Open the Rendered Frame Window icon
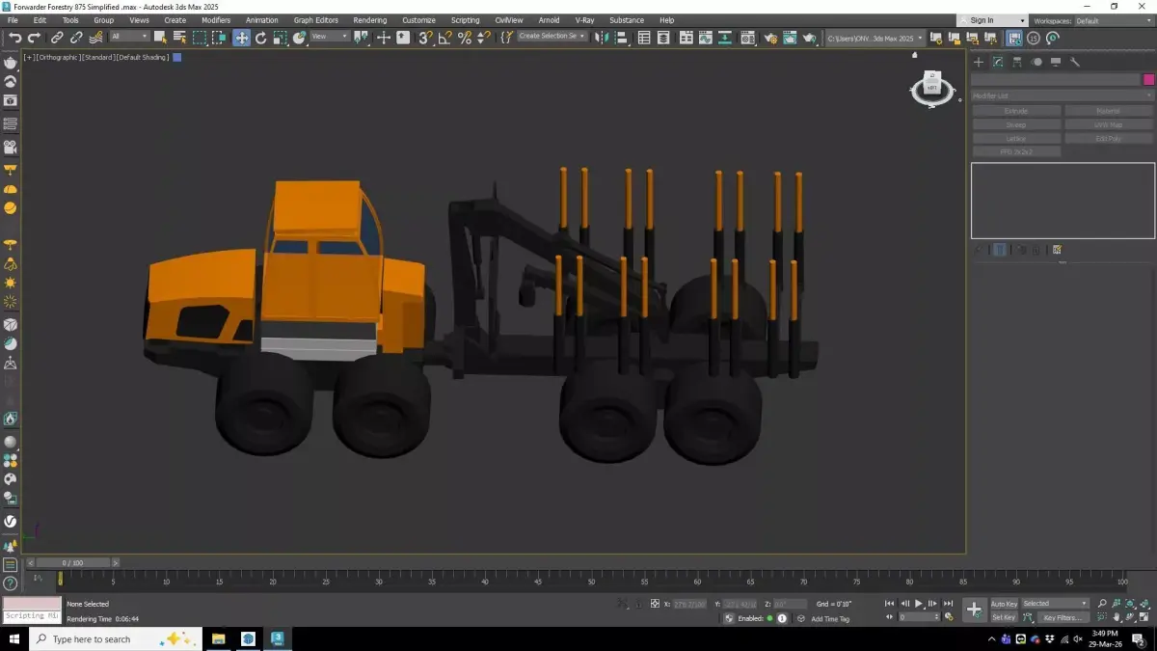The width and height of the screenshot is (1157, 651). click(790, 38)
